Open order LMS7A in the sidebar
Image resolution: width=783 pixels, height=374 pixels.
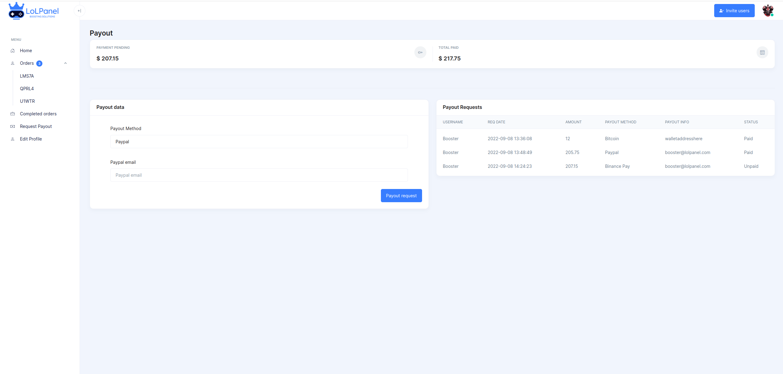(x=27, y=76)
